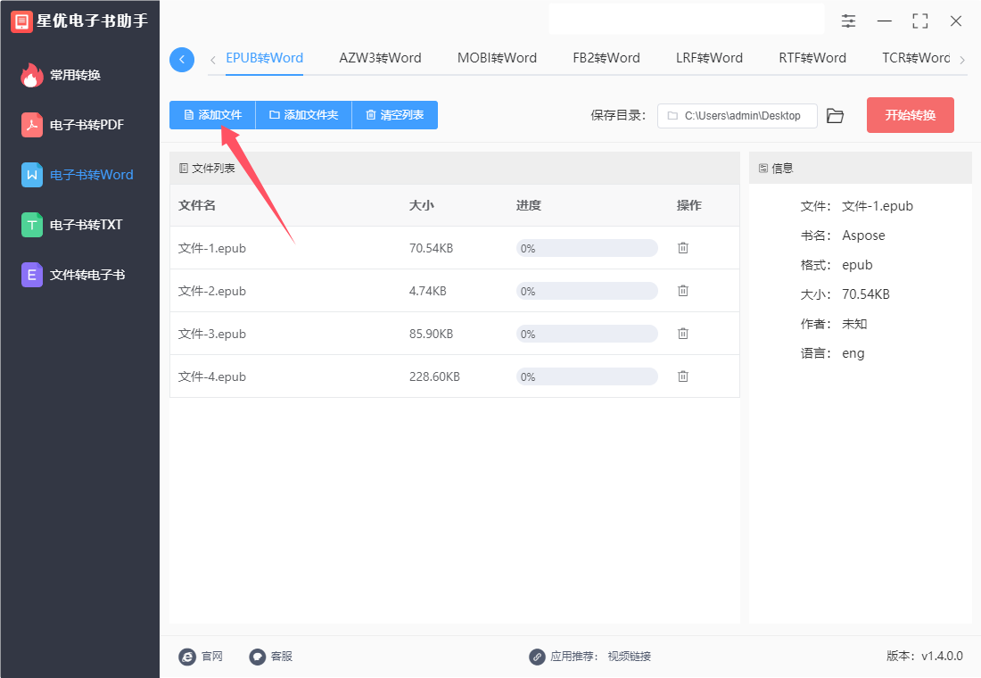Open the 电子书转PDF sidebar section
This screenshot has height=678, width=981.
click(x=87, y=125)
